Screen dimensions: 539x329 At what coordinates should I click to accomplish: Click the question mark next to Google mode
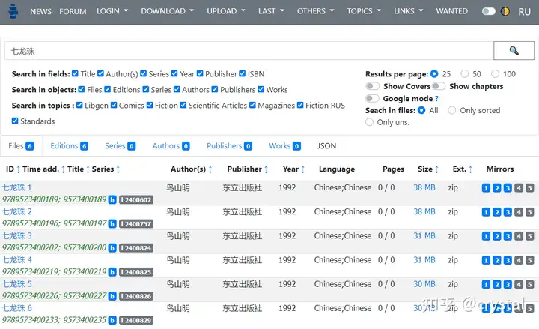click(436, 99)
